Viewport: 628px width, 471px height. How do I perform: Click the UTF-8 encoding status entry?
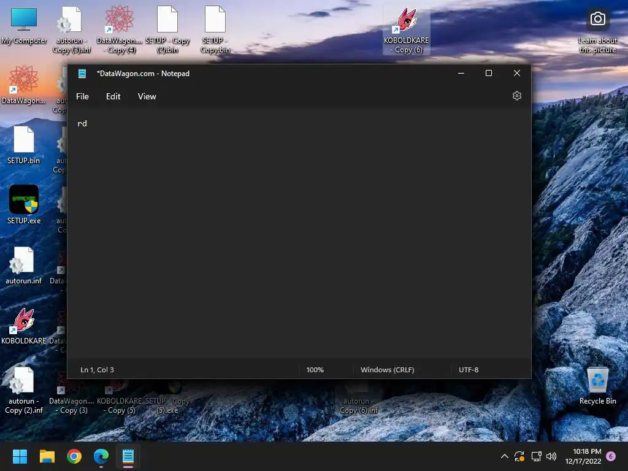[x=469, y=370]
